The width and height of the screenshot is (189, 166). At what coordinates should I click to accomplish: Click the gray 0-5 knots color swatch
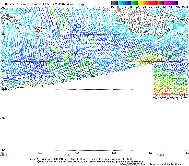pos(114,3)
